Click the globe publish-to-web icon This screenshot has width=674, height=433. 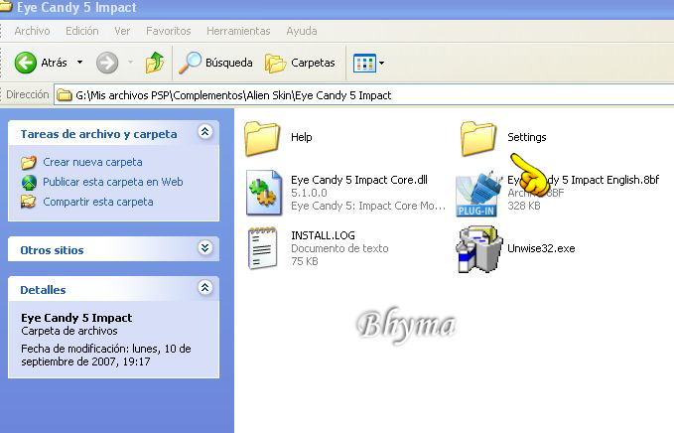(x=29, y=183)
